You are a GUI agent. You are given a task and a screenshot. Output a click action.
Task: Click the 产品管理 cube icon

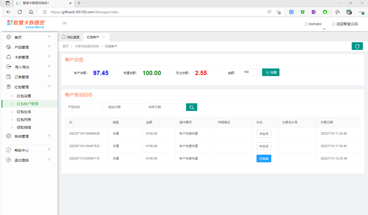pos(9,47)
